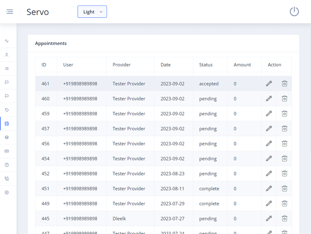Open the tag sidebar icon
311x234 pixels.
point(7,110)
